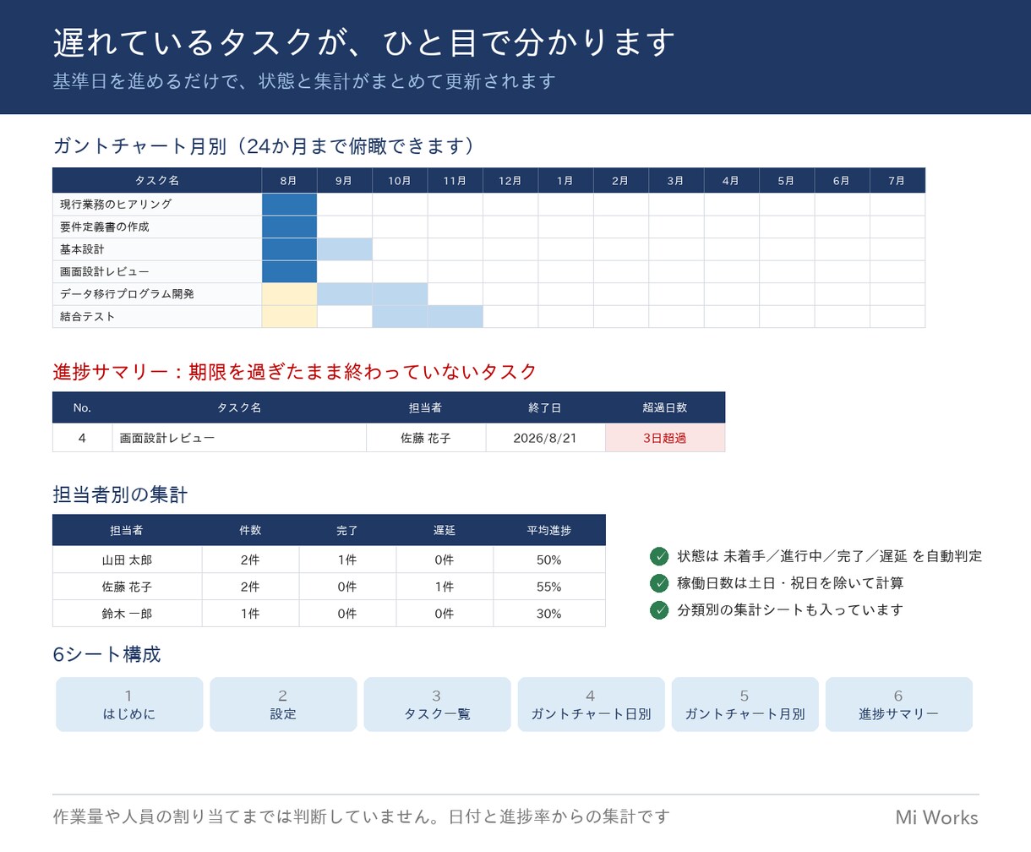Image resolution: width=1031 pixels, height=852 pixels.
Task: Click the title 遅れているタスクが、ひと目で分かります
Action: pyautogui.click(x=364, y=42)
